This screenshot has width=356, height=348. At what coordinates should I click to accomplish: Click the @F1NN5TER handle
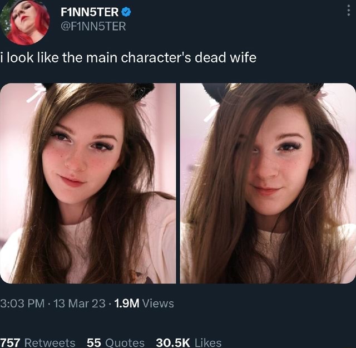coord(92,26)
